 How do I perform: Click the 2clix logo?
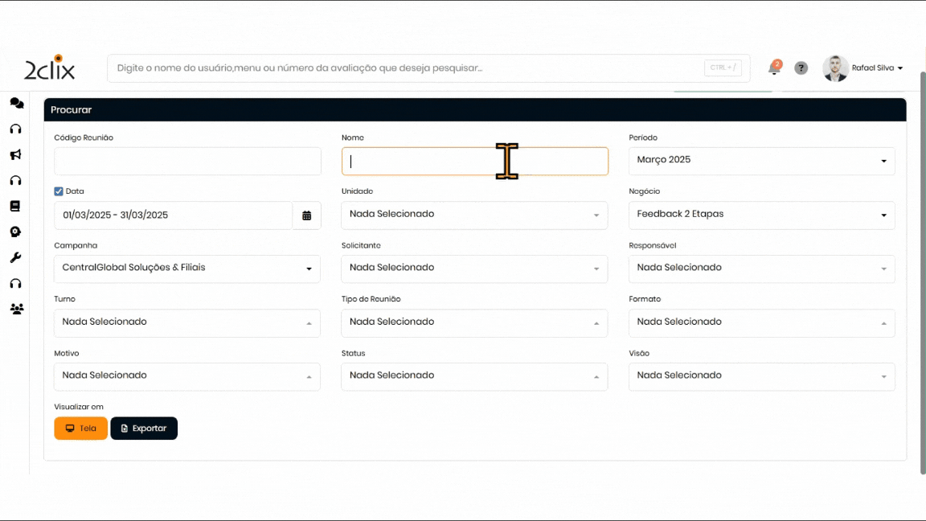(x=50, y=68)
